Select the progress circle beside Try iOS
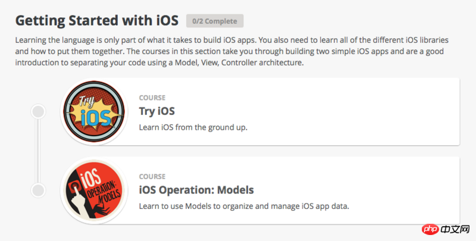 (x=38, y=111)
